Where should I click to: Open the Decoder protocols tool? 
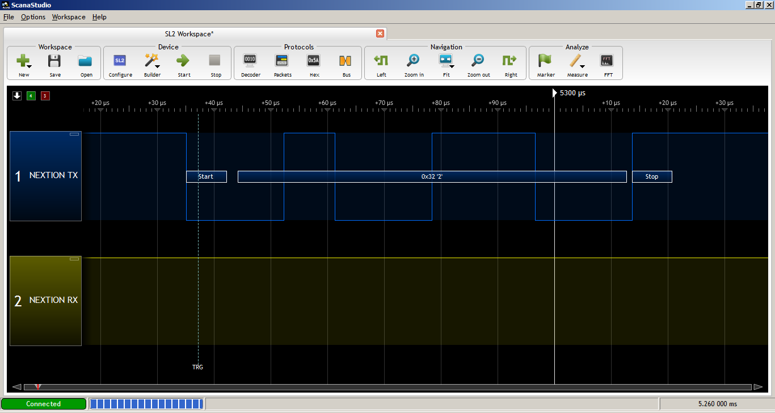point(250,62)
